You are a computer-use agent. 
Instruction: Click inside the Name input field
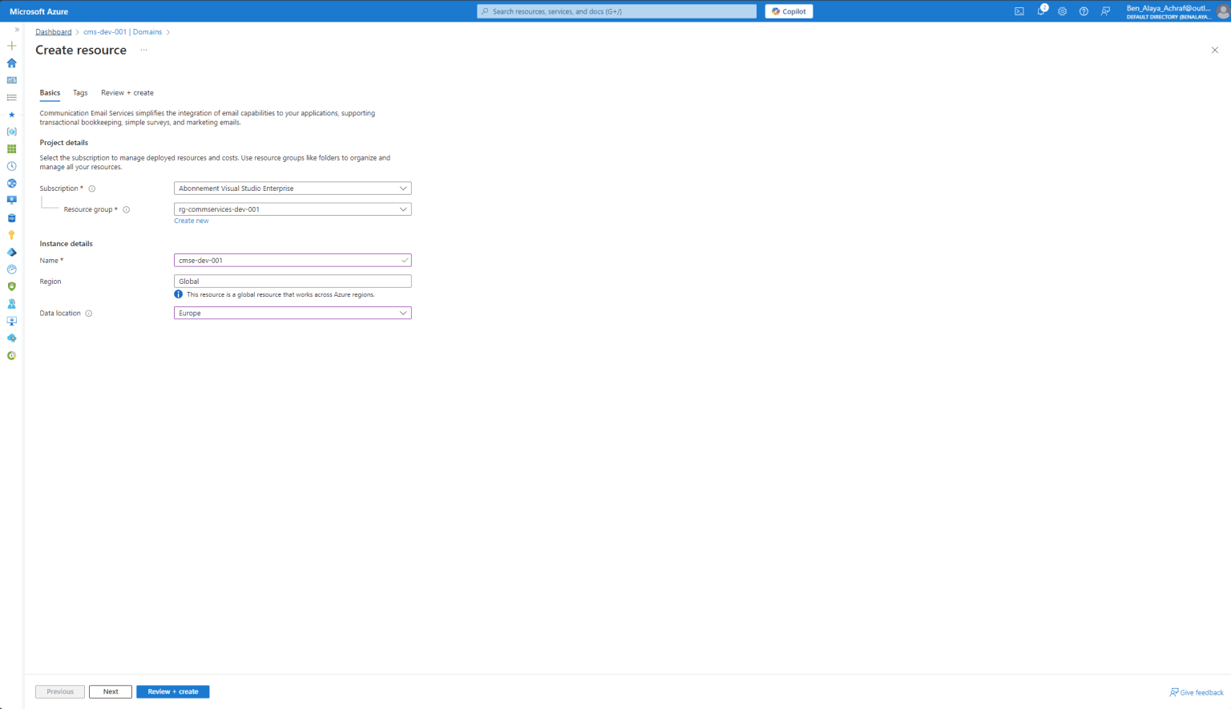(293, 260)
